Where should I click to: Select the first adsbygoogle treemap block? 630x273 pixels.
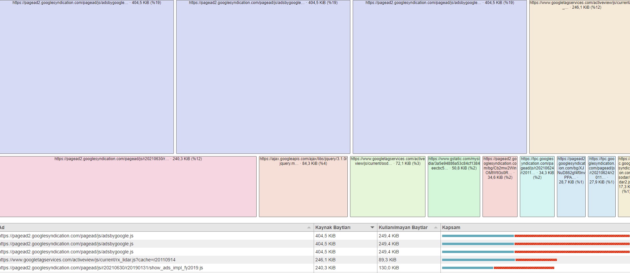coord(87,77)
